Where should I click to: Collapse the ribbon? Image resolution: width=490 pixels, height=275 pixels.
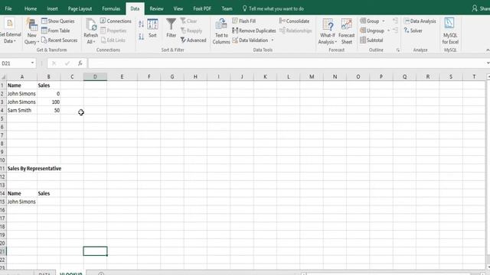coord(488,50)
